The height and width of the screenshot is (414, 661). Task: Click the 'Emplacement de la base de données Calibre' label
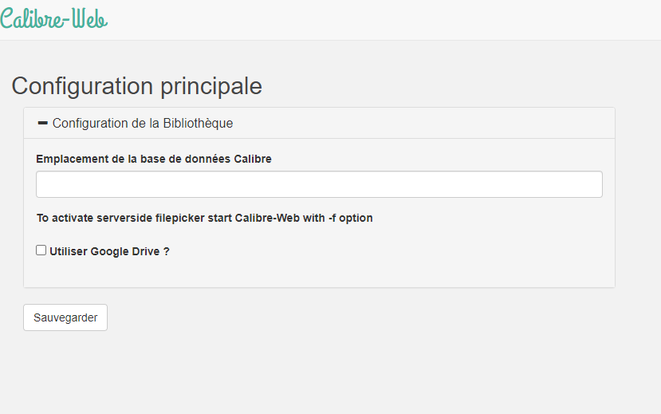(153, 159)
